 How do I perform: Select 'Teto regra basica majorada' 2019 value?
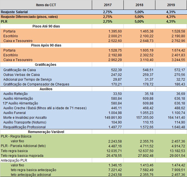pyautogui.click(x=177, y=155)
